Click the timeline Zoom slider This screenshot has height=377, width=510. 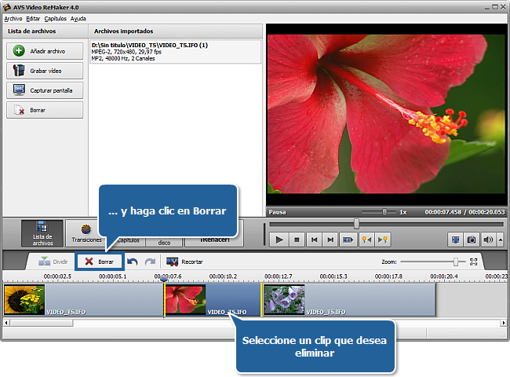click(455, 262)
